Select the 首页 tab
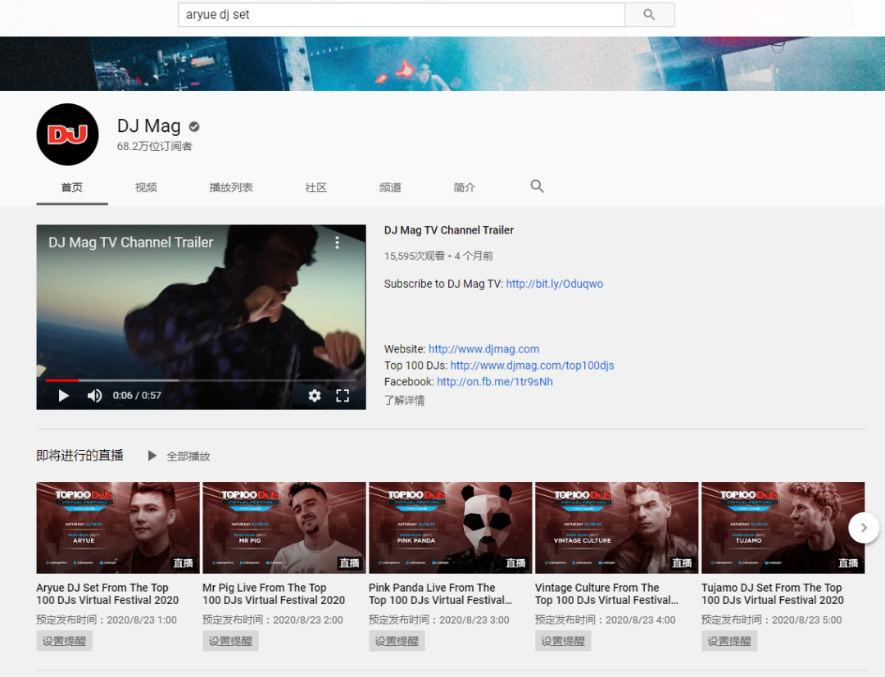The height and width of the screenshot is (677, 885). point(72,188)
